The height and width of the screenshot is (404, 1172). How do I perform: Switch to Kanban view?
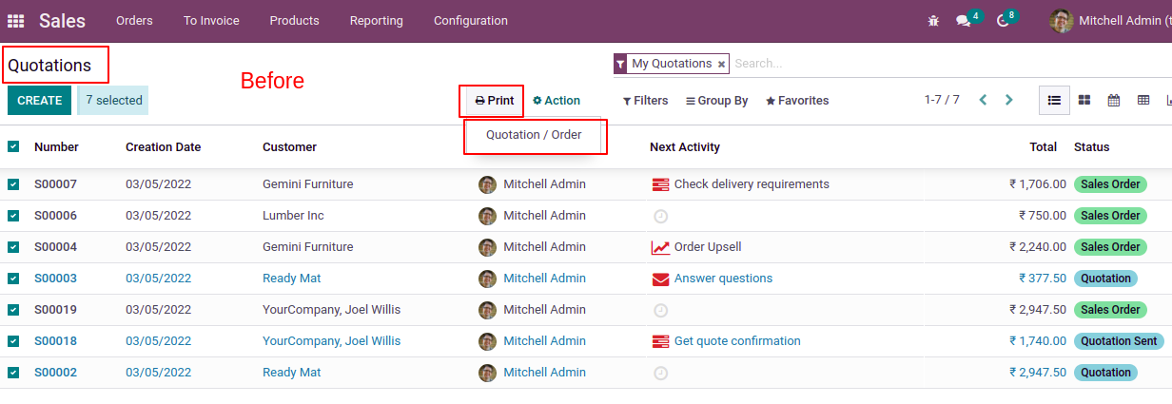pyautogui.click(x=1084, y=100)
